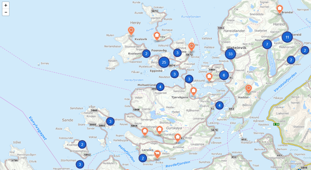The width and height of the screenshot is (311, 170).
Task: Open the house marker at Tjørvågane
Action: (x=194, y=91)
